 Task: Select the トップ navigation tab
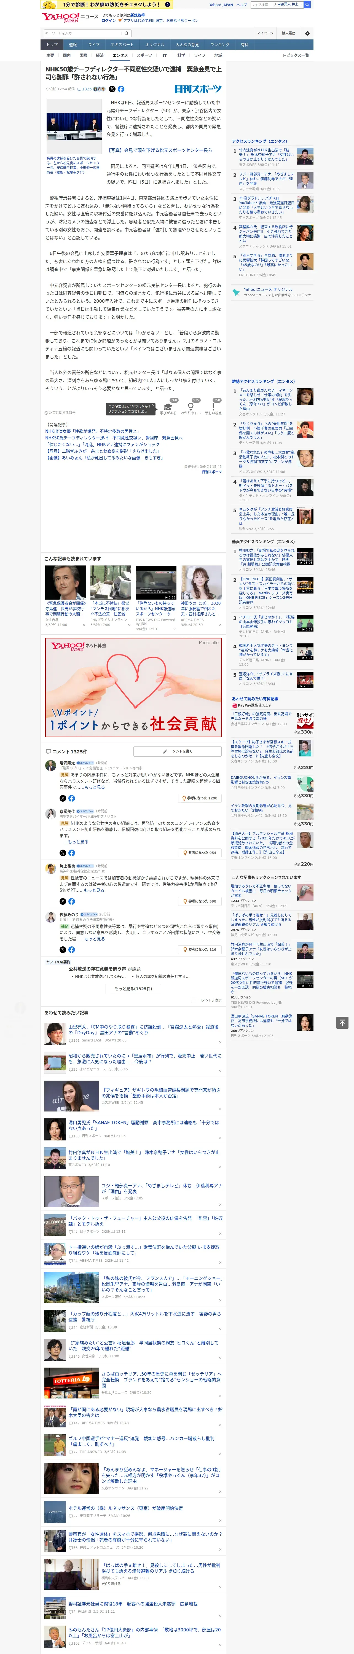[x=52, y=44]
